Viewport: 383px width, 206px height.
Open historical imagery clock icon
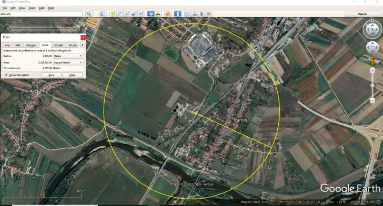(x=150, y=14)
